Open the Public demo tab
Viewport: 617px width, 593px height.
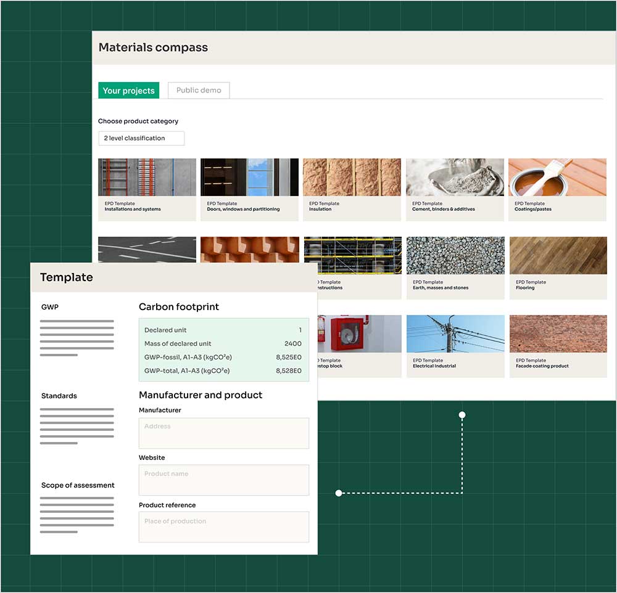[x=199, y=91]
